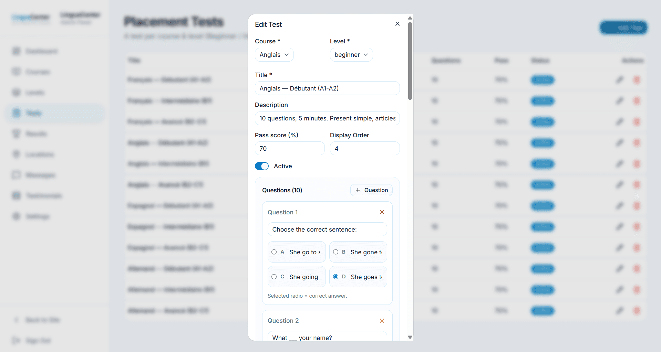Select radio option D 'She goes'
The width and height of the screenshot is (661, 352).
tap(336, 277)
